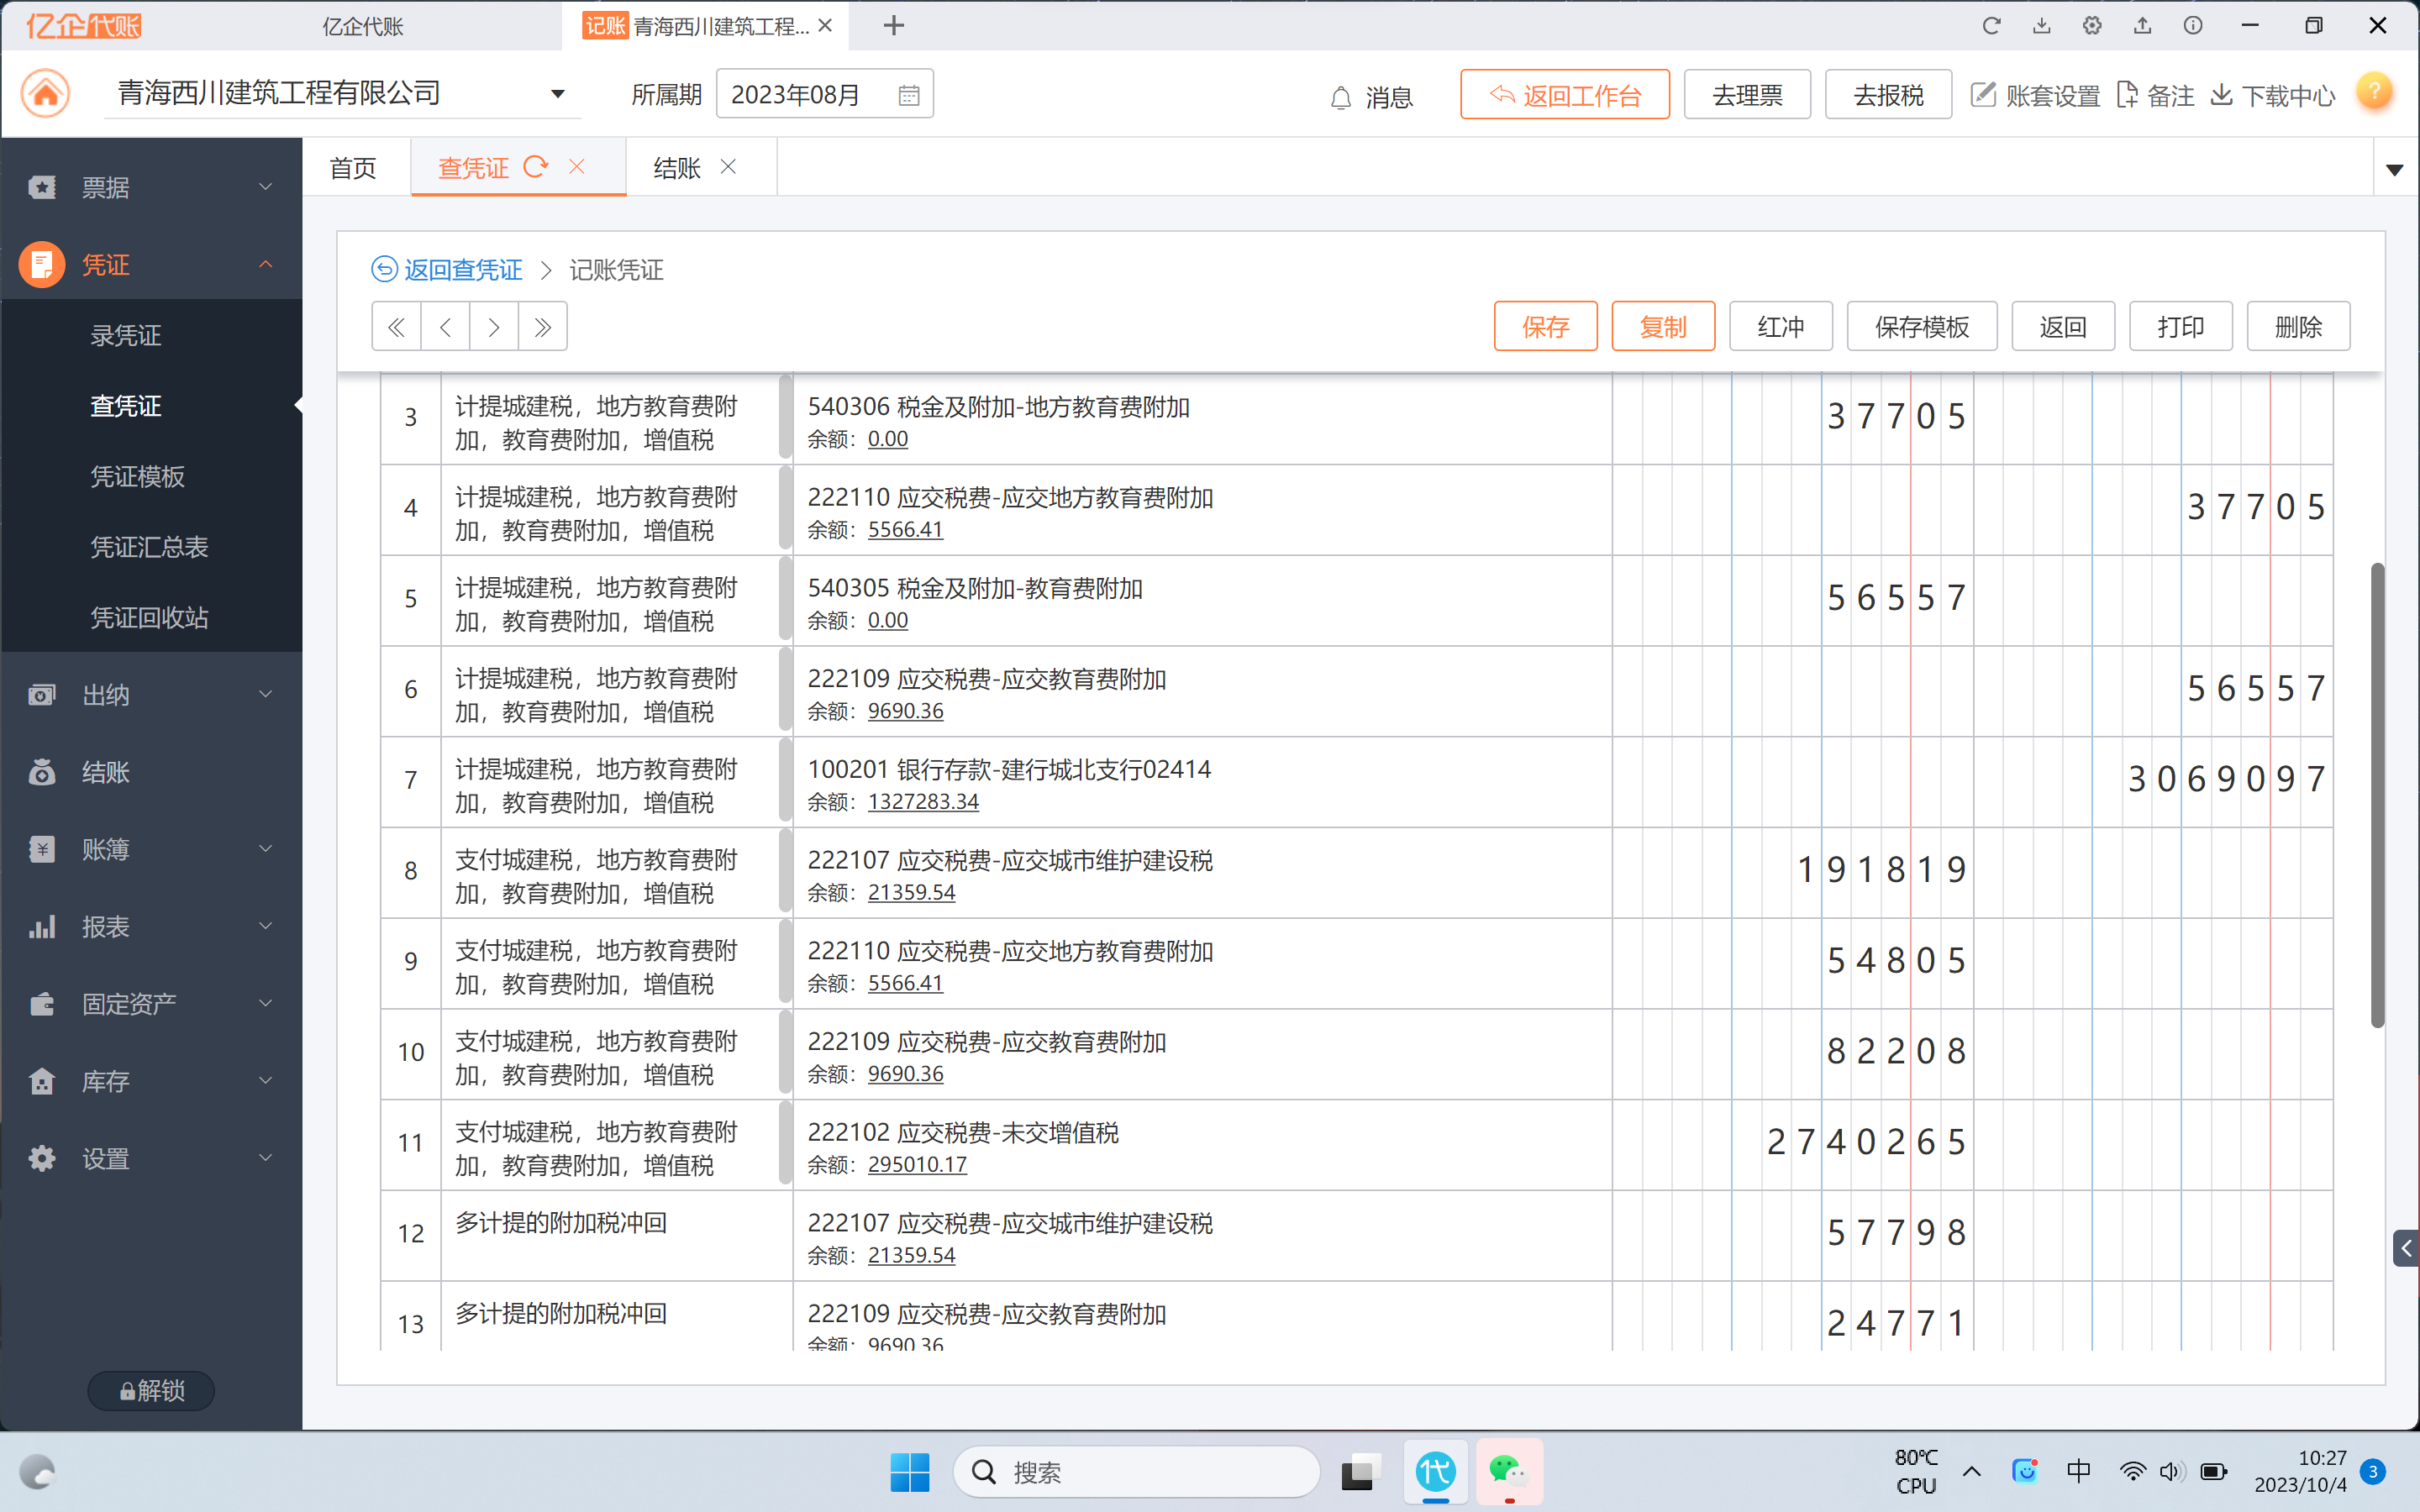Close the 查凭证 tab
Screen dimensions: 2420x1512
(x=577, y=166)
